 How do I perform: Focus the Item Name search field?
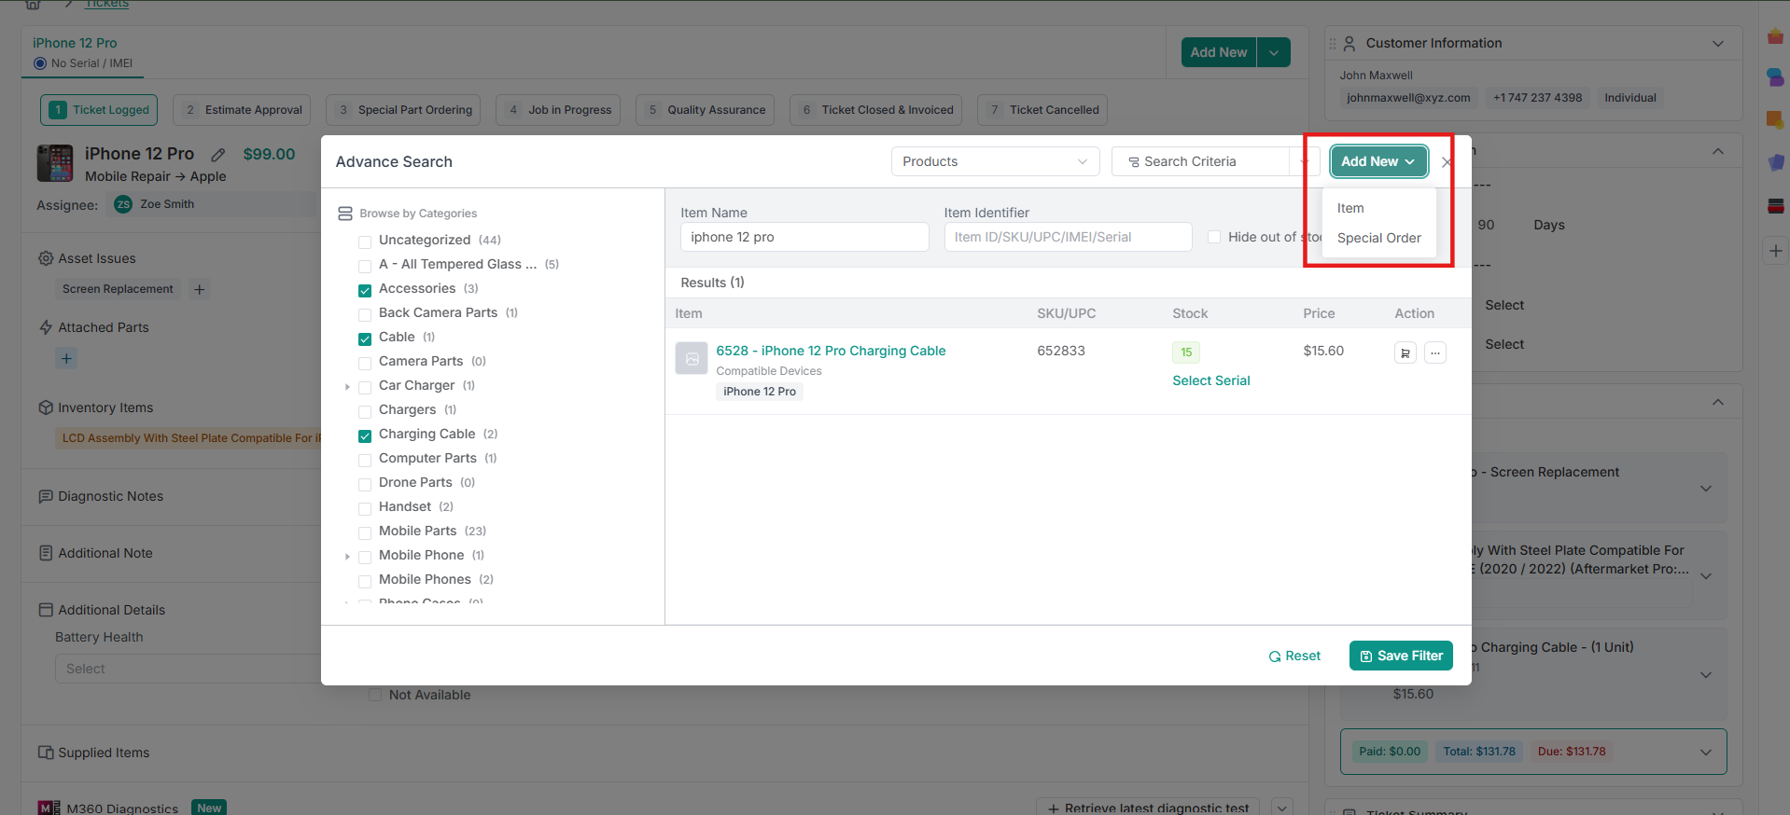click(x=804, y=237)
